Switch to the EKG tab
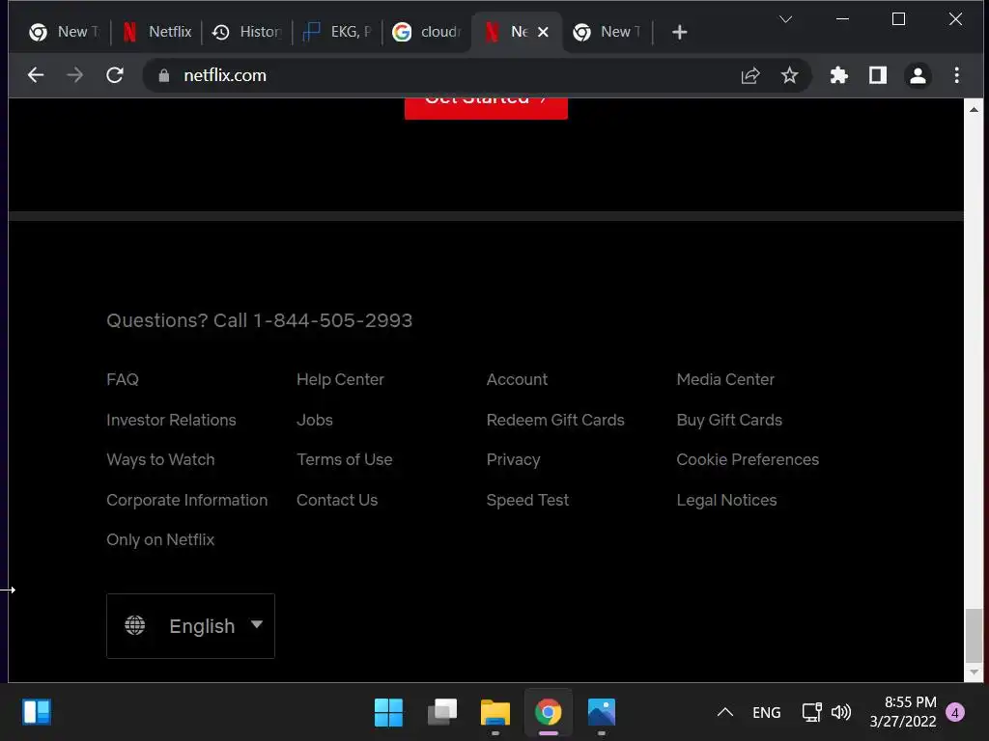The width and height of the screenshot is (989, 741). pos(338,32)
